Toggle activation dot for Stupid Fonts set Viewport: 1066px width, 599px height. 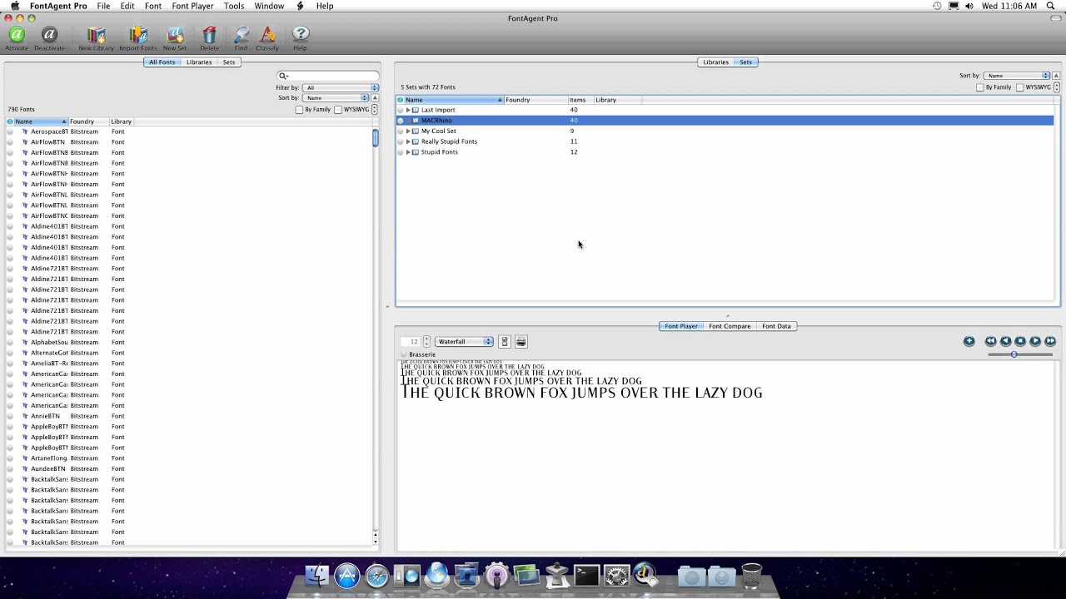tap(400, 152)
